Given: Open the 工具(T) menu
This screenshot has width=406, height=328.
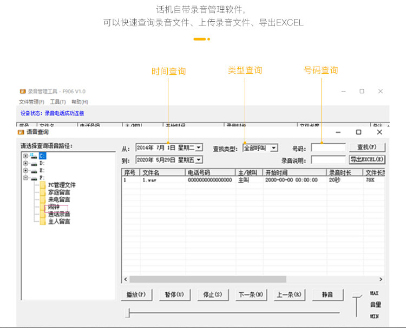Looking at the screenshot, I should [x=57, y=102].
